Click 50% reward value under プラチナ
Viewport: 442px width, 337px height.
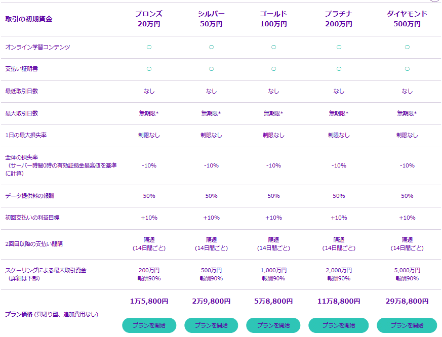point(339,196)
